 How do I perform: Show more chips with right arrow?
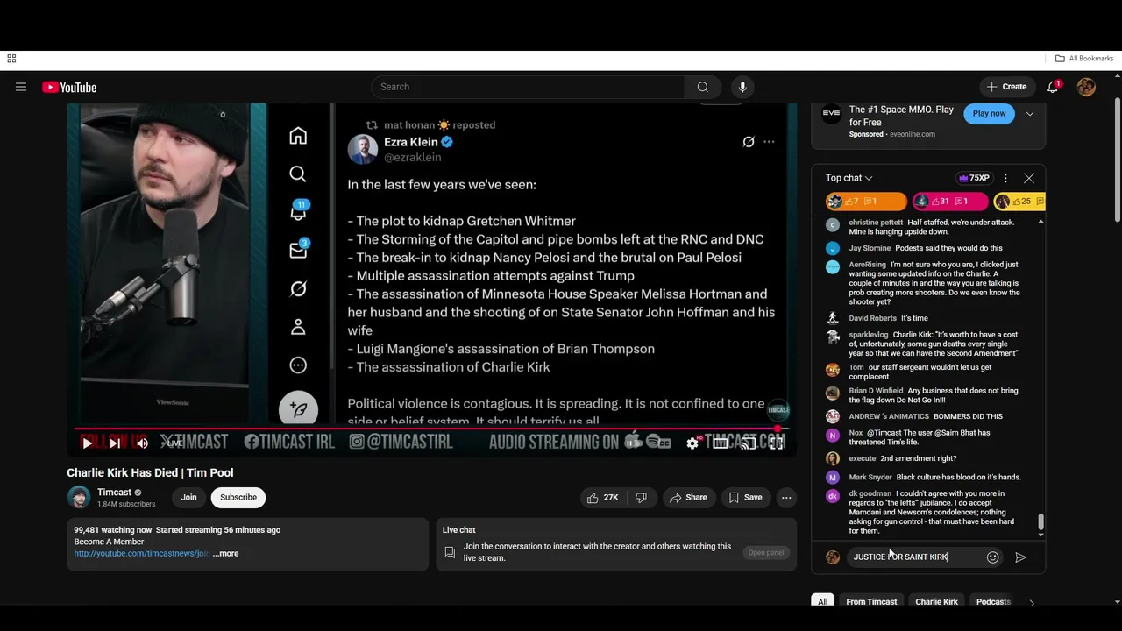pos(1032,602)
